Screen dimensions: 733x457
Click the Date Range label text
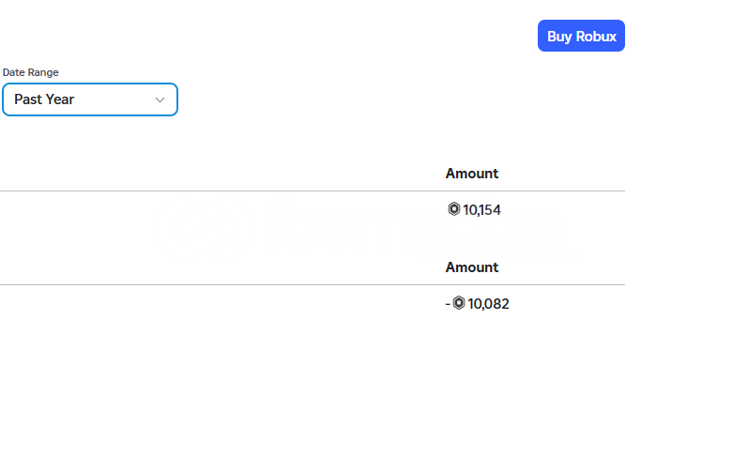tap(30, 72)
